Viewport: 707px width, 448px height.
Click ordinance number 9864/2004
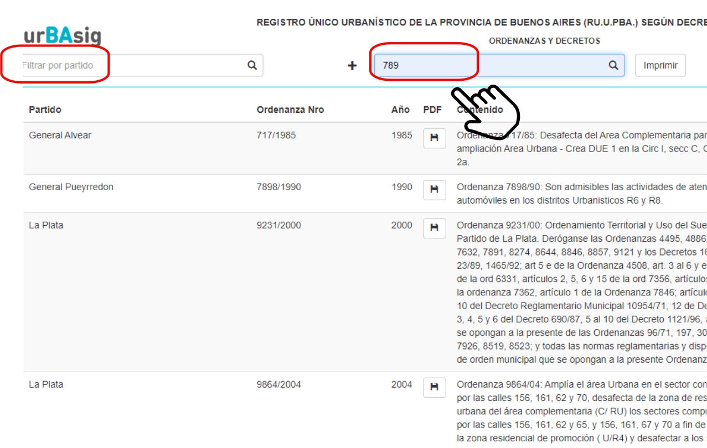pos(279,384)
